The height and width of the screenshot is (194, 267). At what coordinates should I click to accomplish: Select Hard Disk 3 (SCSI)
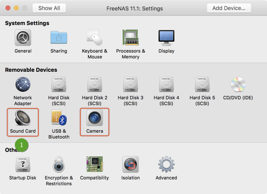point(131,85)
